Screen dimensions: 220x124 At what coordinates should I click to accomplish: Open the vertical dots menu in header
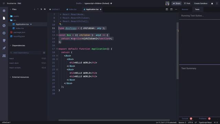217,3
